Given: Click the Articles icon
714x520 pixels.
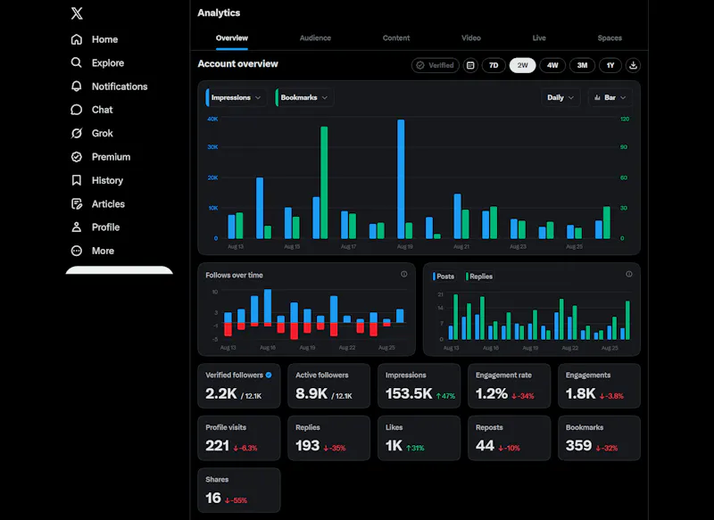Looking at the screenshot, I should (77, 204).
